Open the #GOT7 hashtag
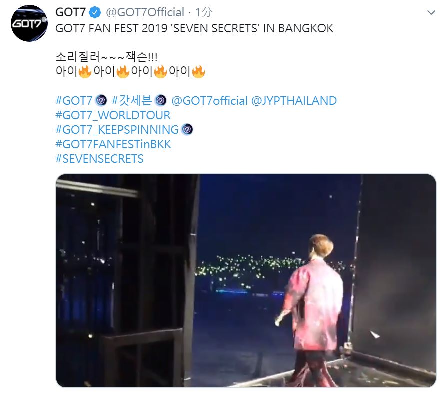Screen dimensions: 441x395 point(74,101)
